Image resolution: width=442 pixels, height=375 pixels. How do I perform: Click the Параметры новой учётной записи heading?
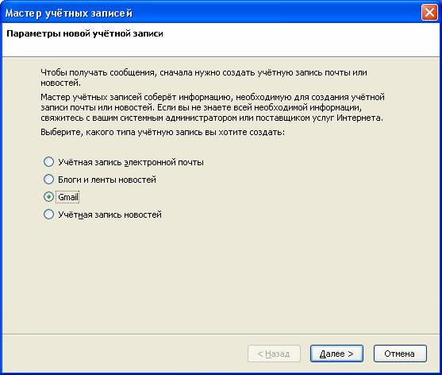click(x=85, y=33)
